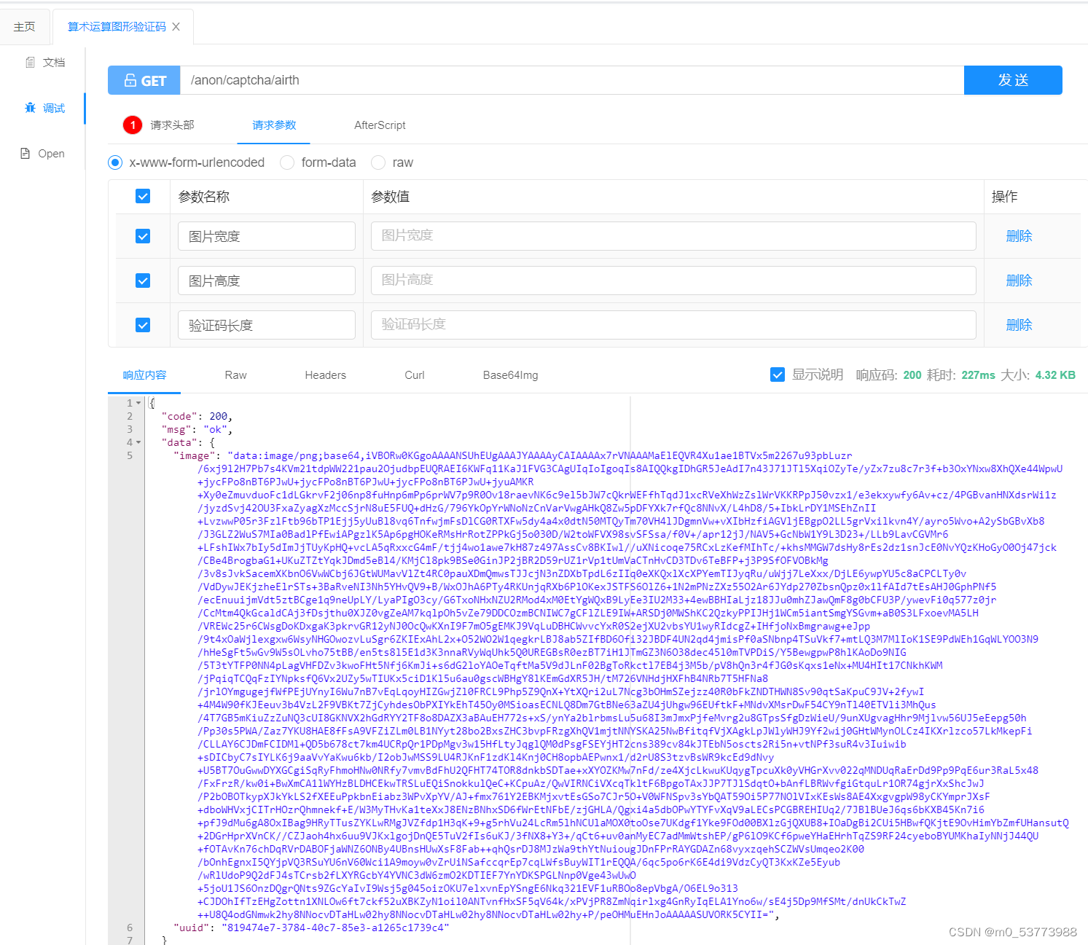The width and height of the screenshot is (1088, 945).
Task: Click the red badge on 请求头部
Action: pos(132,125)
